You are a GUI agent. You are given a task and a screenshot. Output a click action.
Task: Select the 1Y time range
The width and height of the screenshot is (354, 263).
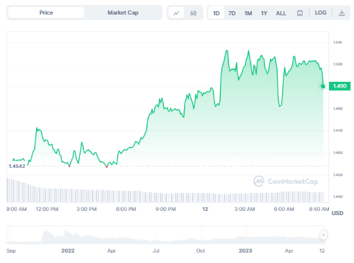264,13
